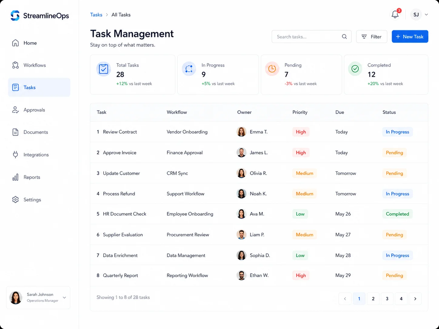Image resolution: width=439 pixels, height=329 pixels.
Task: Open Approvals in the sidebar
Action: coord(39,110)
